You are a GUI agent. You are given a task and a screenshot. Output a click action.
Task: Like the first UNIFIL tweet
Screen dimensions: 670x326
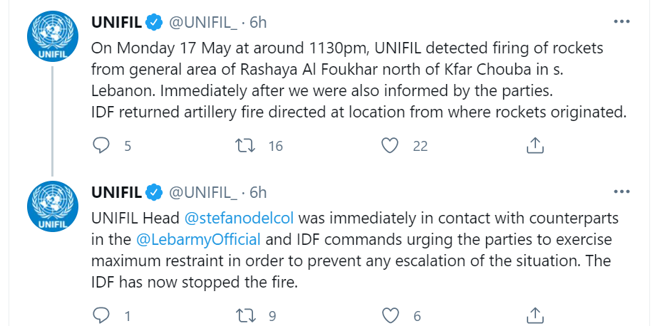(389, 146)
